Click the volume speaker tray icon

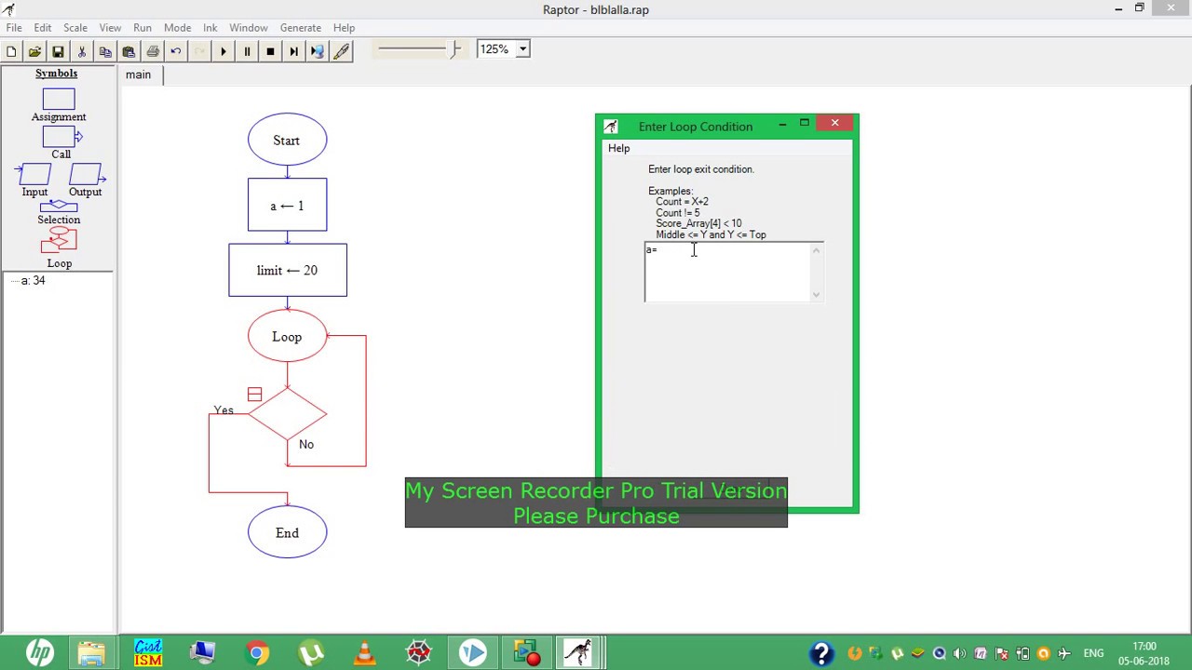(x=960, y=653)
